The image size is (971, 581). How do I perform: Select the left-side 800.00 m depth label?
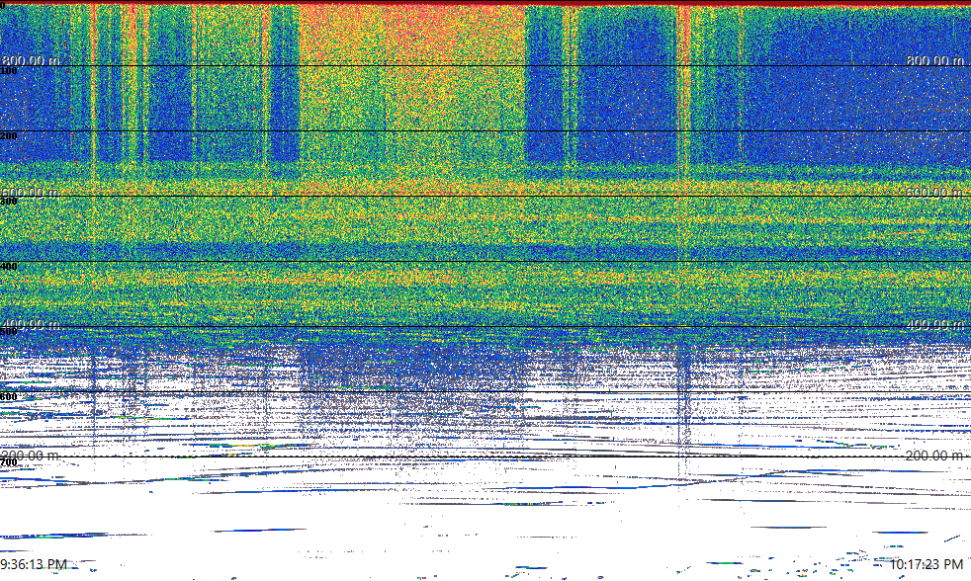pos(31,60)
